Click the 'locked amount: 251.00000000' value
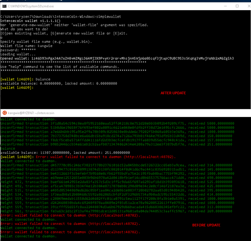 click(x=102, y=153)
